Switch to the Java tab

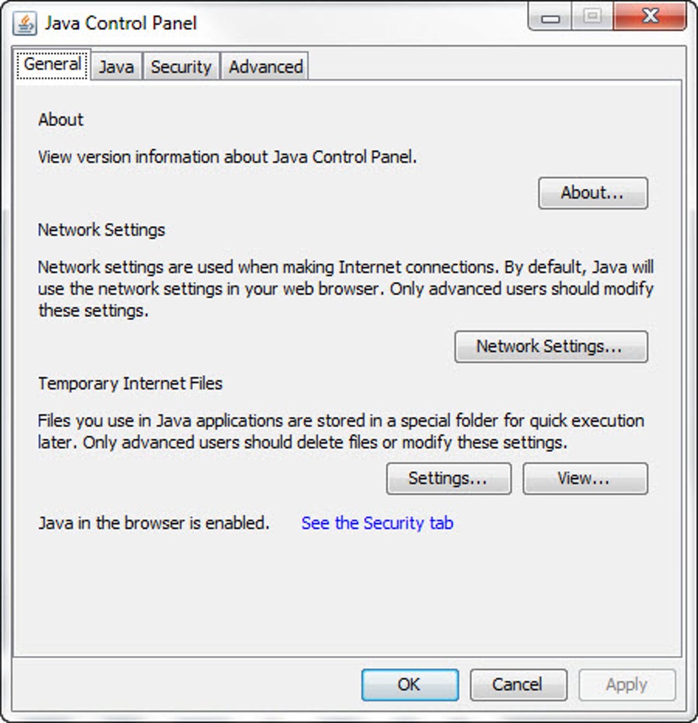(116, 67)
